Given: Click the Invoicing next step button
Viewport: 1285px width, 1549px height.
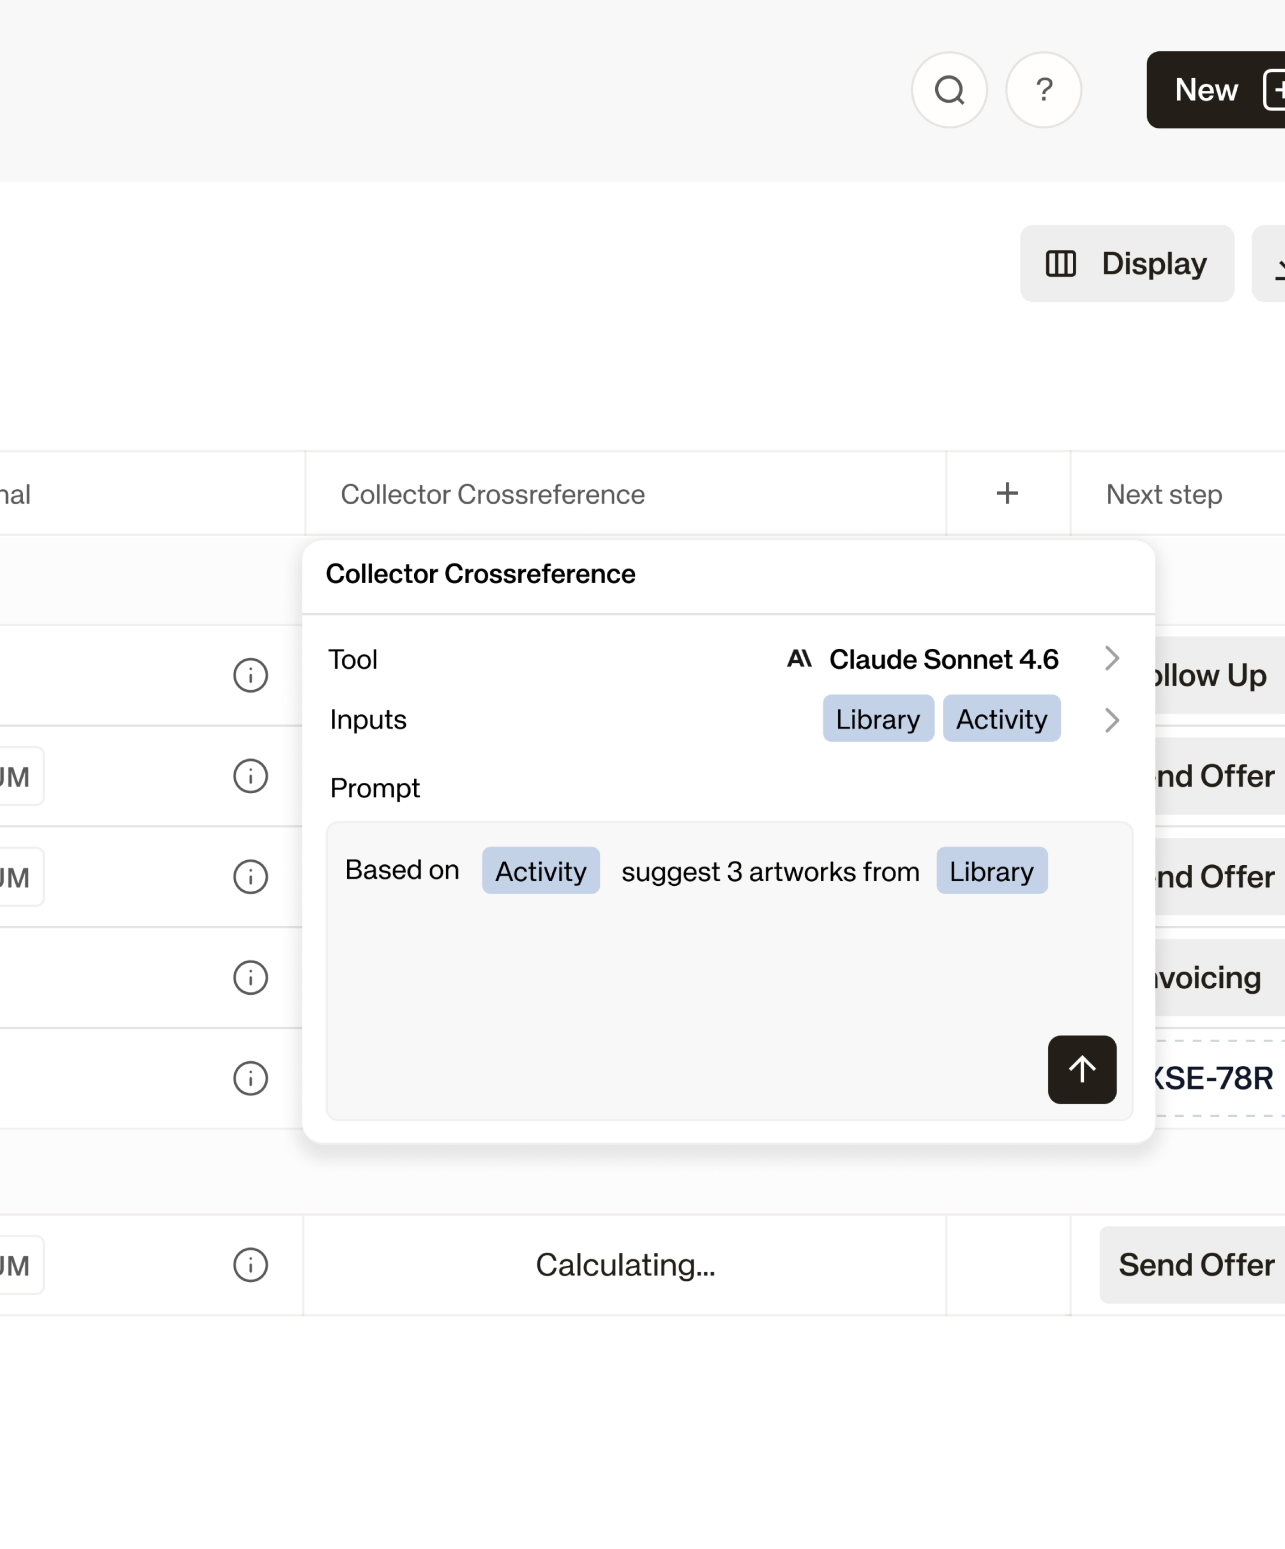Looking at the screenshot, I should 1220,977.
